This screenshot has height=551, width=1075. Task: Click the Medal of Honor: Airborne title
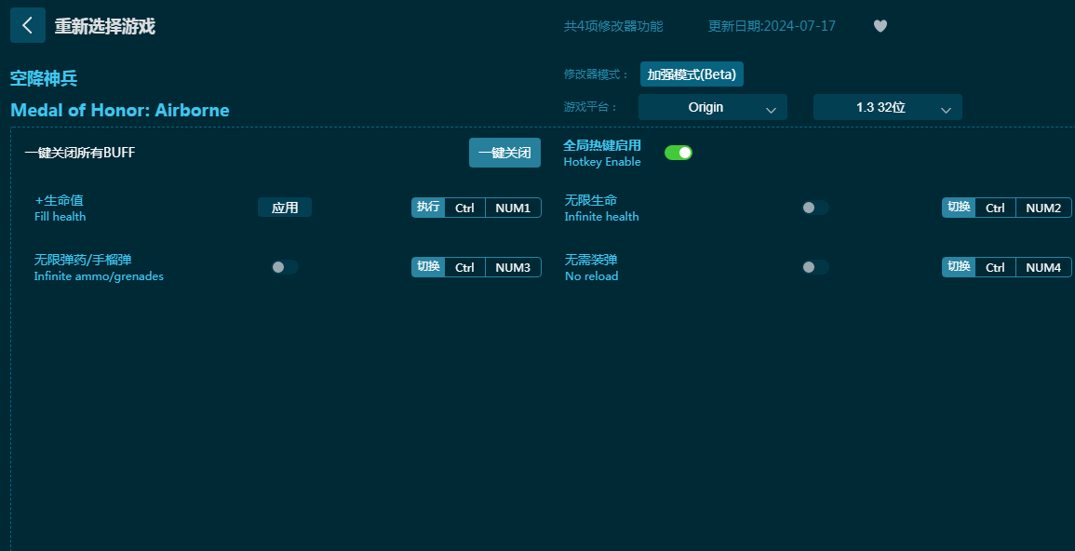coord(120,111)
